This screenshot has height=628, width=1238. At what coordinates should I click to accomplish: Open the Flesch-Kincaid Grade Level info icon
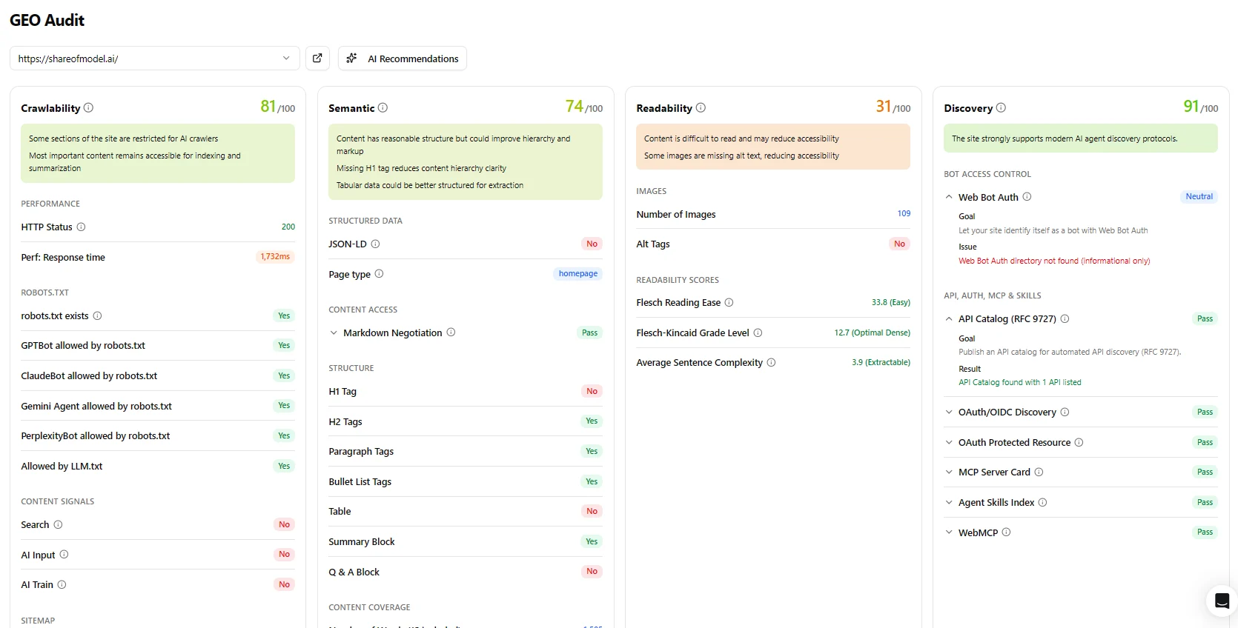point(758,333)
